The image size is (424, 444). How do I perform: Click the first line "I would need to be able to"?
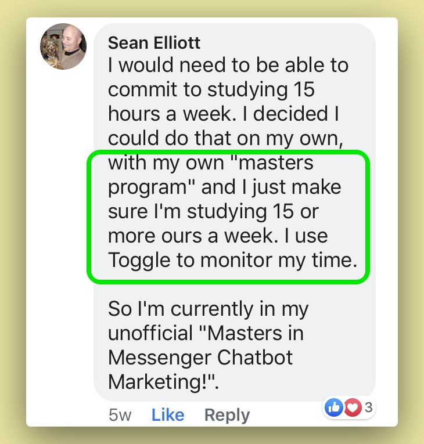click(228, 65)
